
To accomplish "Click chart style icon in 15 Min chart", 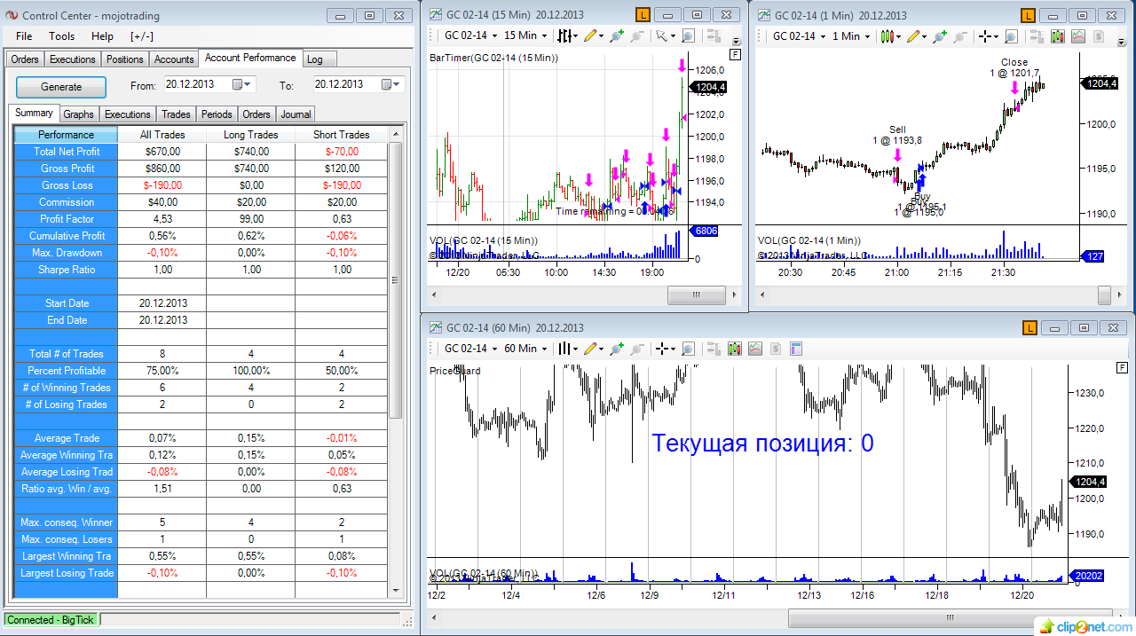I will point(568,35).
